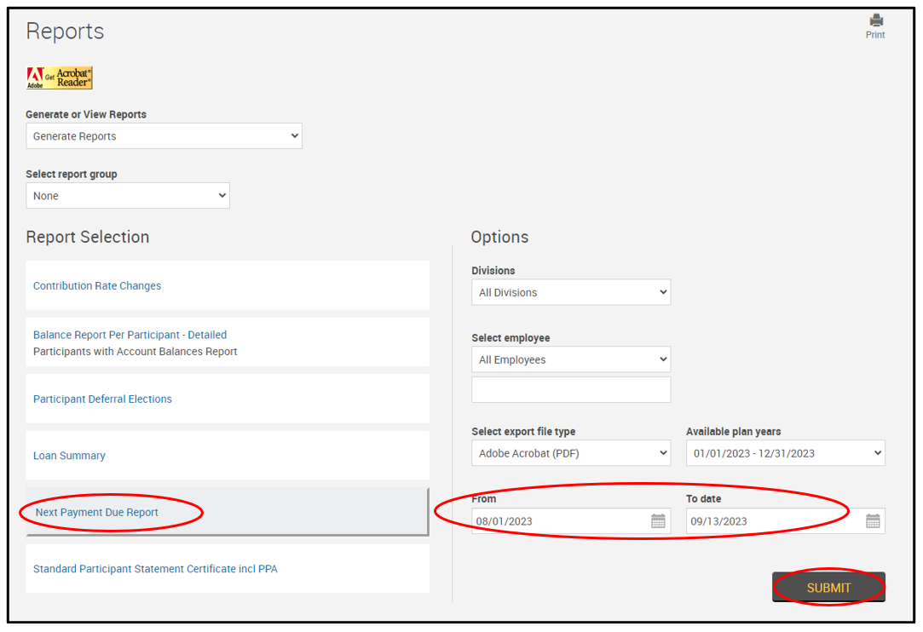The image size is (923, 632).
Task: Click the Print printer icon
Action: click(x=875, y=20)
